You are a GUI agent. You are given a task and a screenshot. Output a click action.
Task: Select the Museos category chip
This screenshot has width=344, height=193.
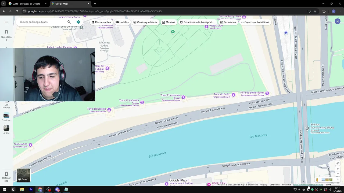pyautogui.click(x=169, y=22)
